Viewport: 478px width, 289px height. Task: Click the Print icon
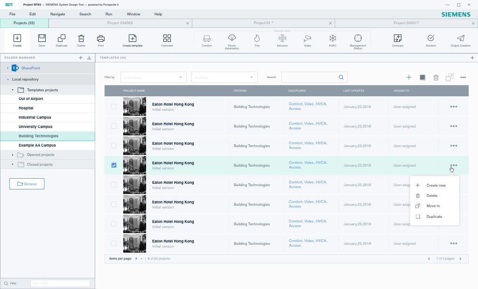(101, 39)
